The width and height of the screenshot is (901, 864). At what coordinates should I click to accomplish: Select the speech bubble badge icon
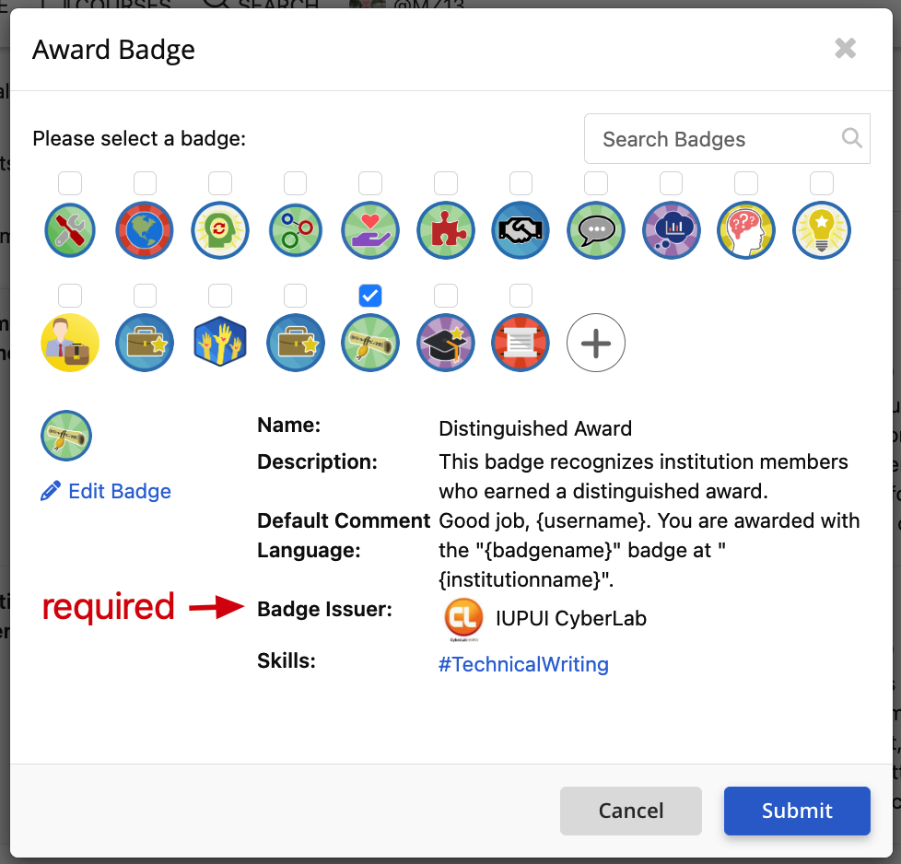tap(596, 230)
